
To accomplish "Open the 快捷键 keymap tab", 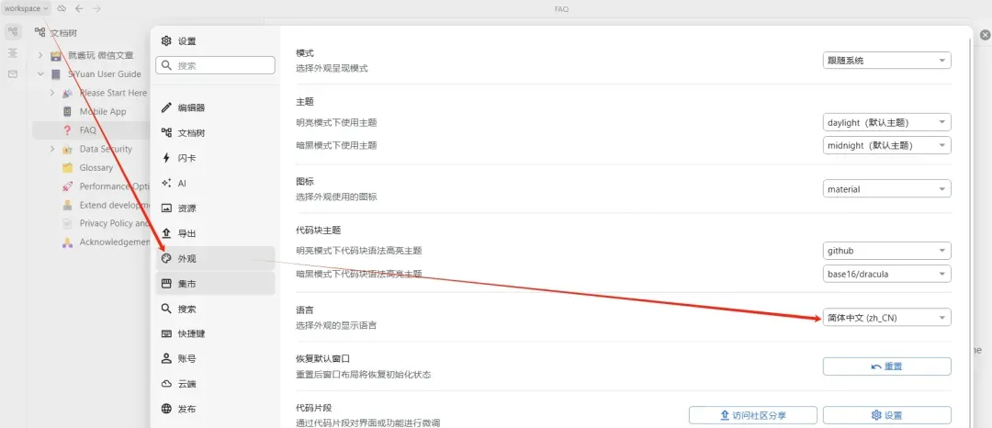I will coord(215,333).
